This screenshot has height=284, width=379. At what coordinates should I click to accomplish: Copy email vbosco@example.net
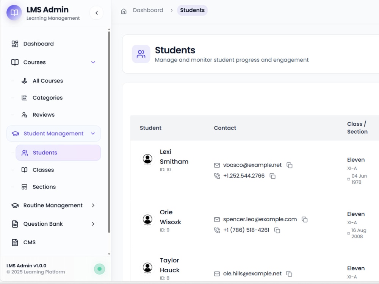pos(290,165)
